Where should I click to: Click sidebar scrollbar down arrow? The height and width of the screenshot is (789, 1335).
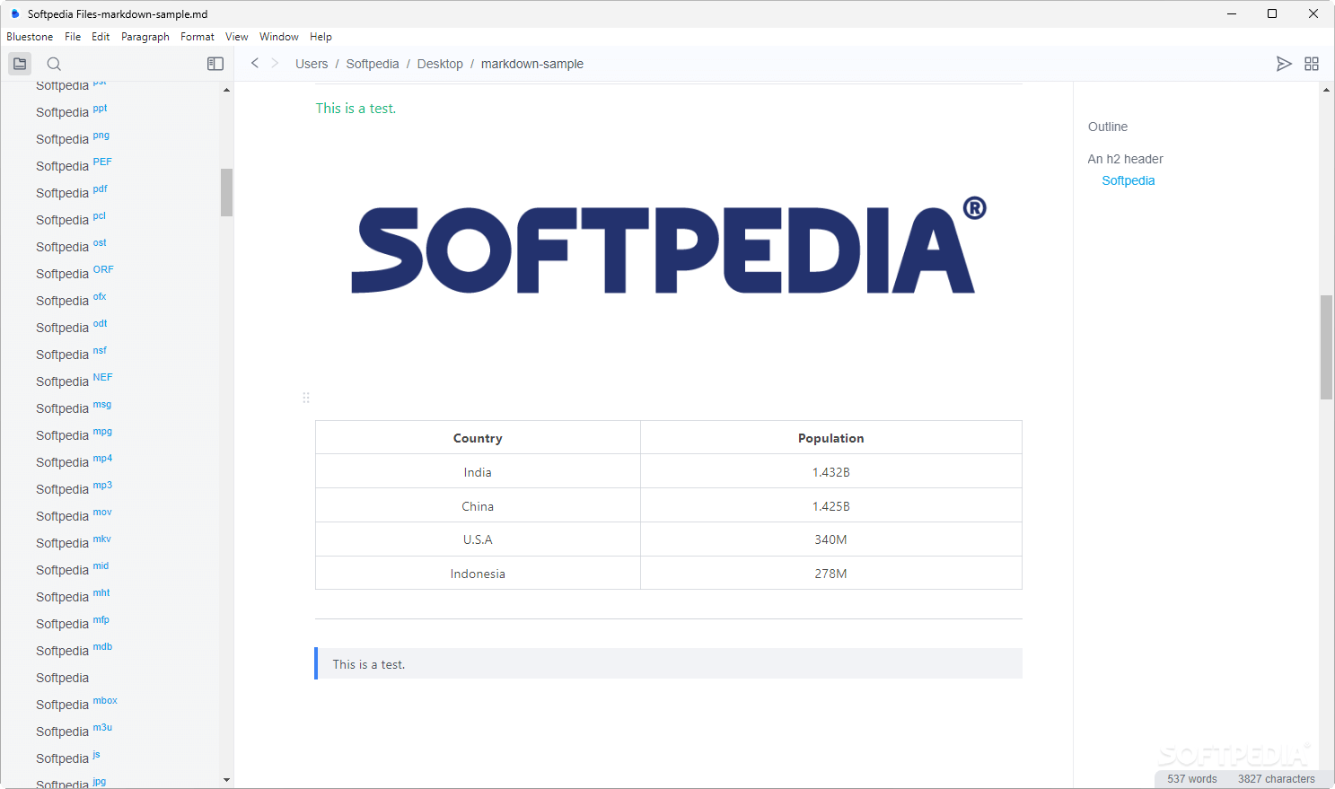pyautogui.click(x=226, y=780)
